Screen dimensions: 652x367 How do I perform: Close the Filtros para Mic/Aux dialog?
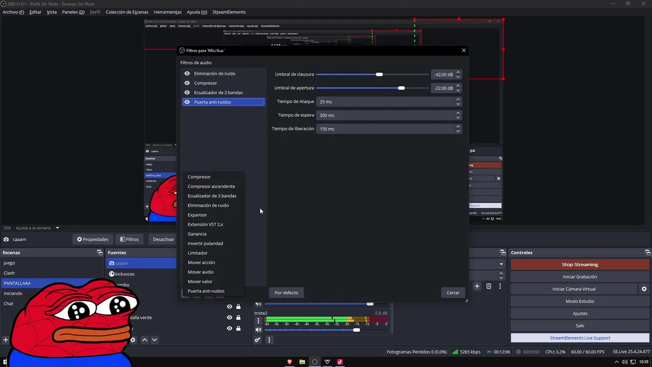click(464, 50)
